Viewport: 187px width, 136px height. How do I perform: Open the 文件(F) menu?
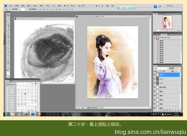pos(11,6)
